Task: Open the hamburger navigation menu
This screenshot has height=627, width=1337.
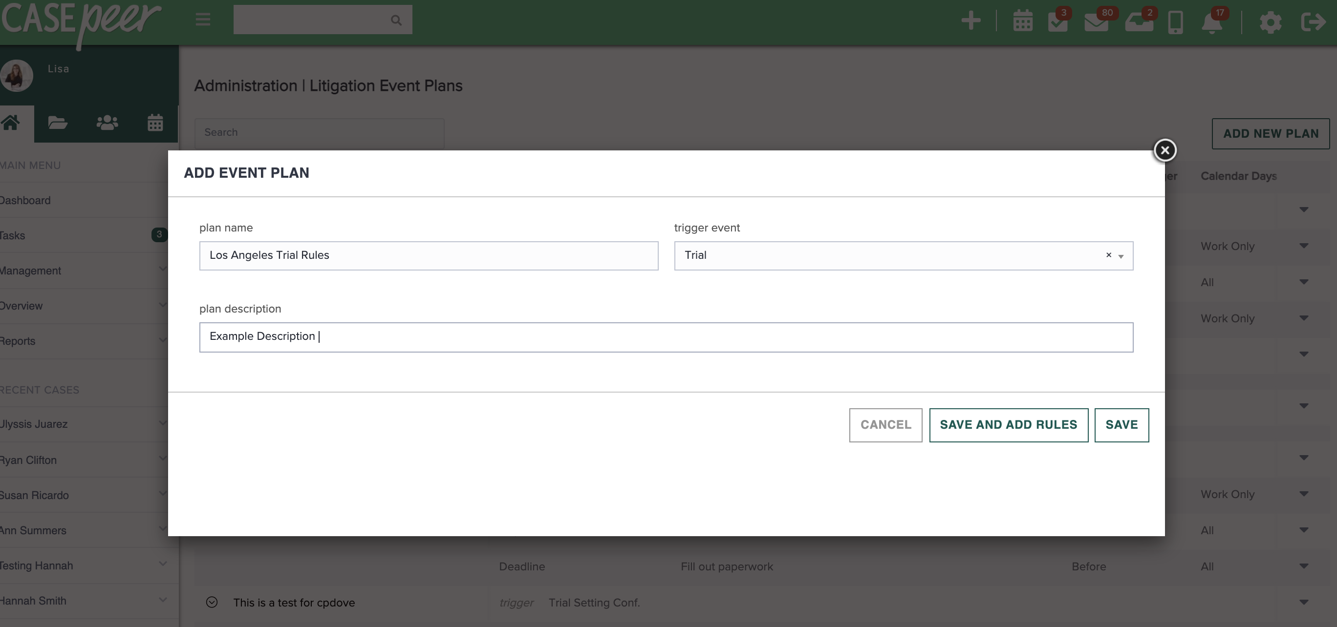Action: pyautogui.click(x=202, y=20)
